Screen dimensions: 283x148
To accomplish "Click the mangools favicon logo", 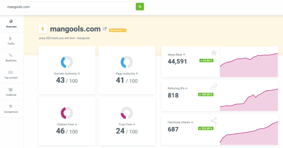I will coord(43,29).
